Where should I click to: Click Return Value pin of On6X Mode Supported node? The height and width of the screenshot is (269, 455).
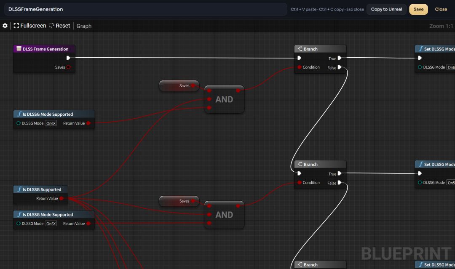click(88, 123)
